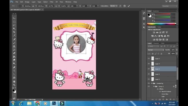
Task: Hide Layer 2 visibility eye
Action: click(149, 59)
